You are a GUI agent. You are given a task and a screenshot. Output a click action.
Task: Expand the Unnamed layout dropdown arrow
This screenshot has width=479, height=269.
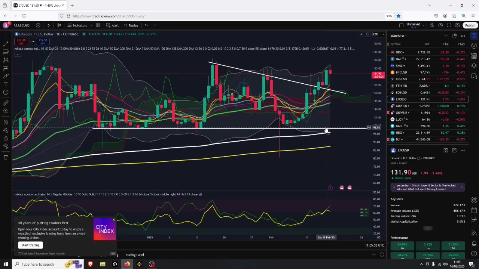[x=423, y=25]
